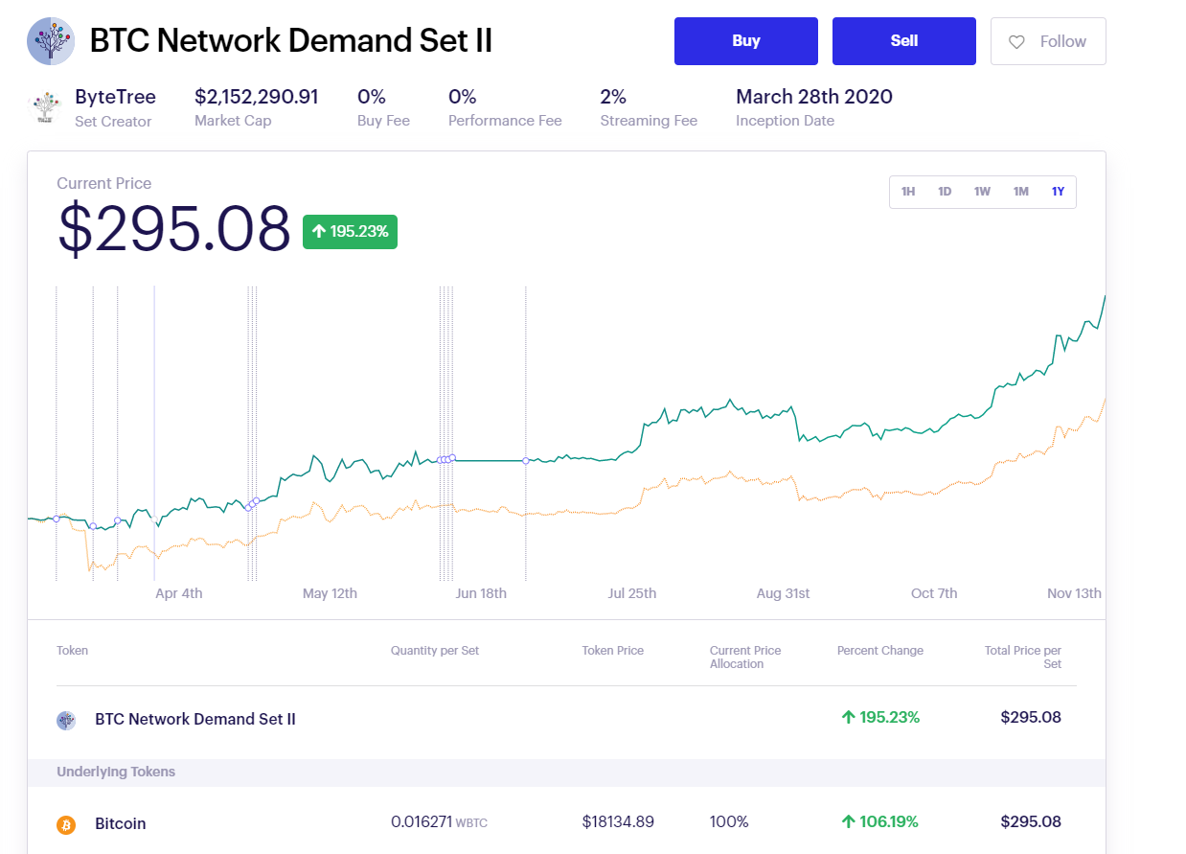Viewport: 1186px width, 854px height.
Task: Click the page title BTC Network Demand Set II
Action: point(291,41)
